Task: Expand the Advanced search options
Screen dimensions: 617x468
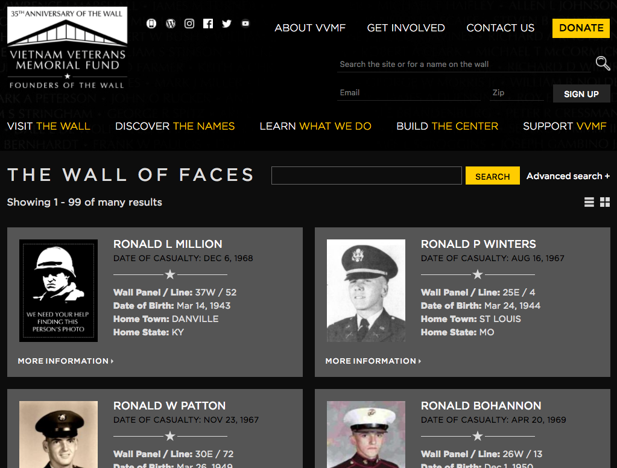Action: 568,176
